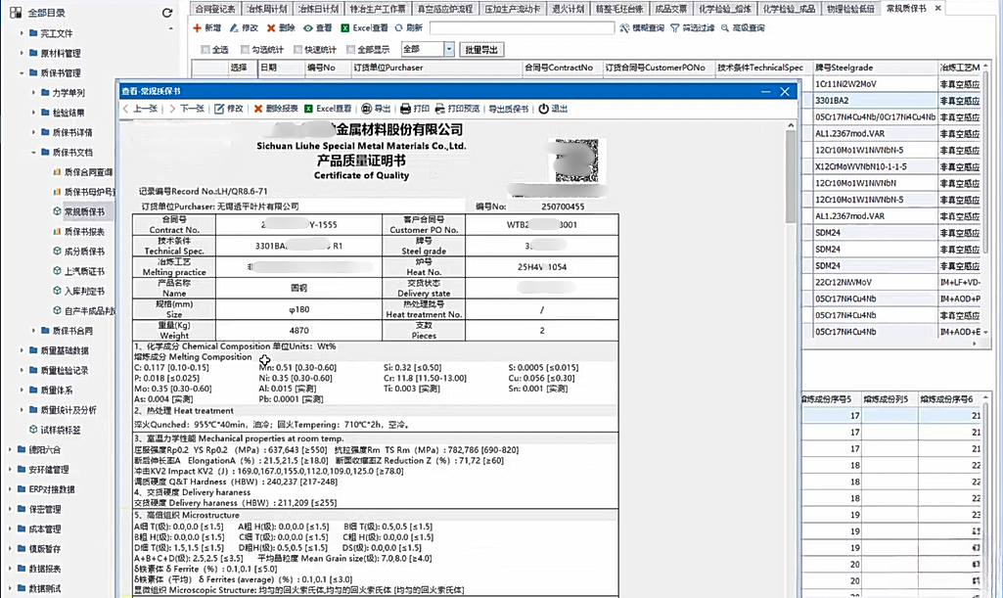
Task: Click the fuzzy search input field
Action: pos(523,28)
